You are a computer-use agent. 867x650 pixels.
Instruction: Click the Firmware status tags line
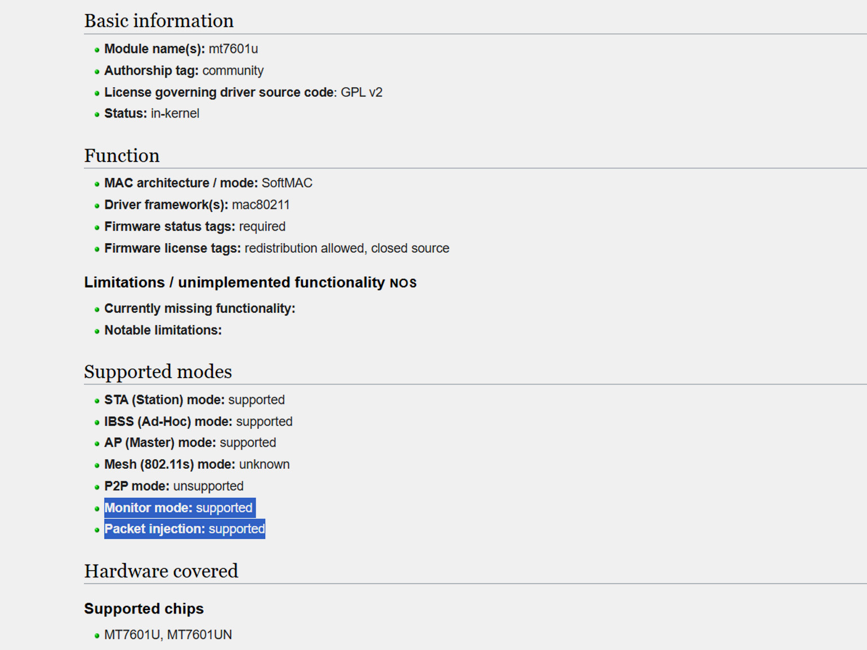[195, 226]
